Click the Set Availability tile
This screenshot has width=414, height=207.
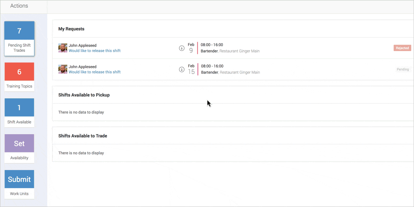[19, 149]
